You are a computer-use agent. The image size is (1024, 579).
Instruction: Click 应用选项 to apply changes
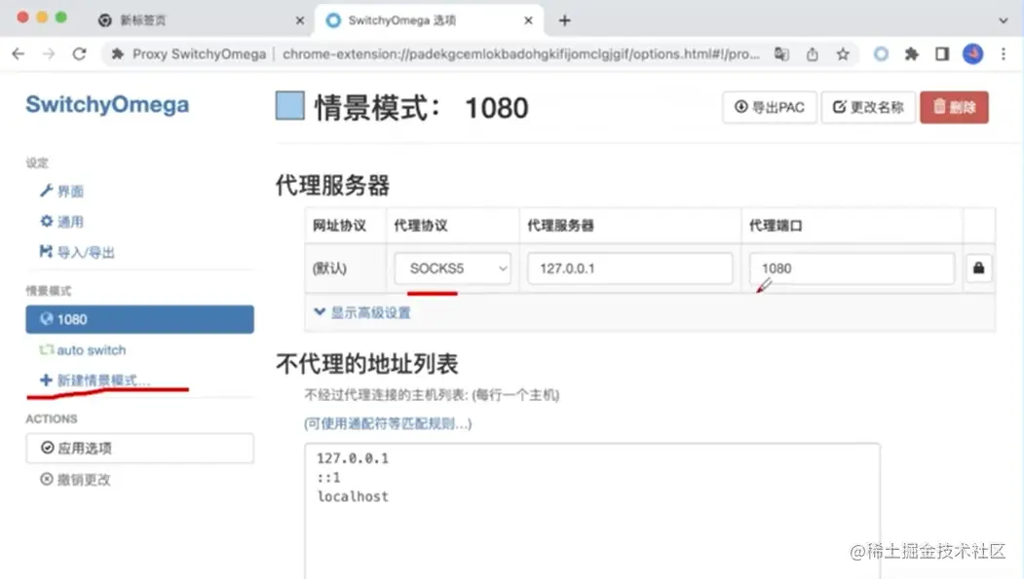139,448
